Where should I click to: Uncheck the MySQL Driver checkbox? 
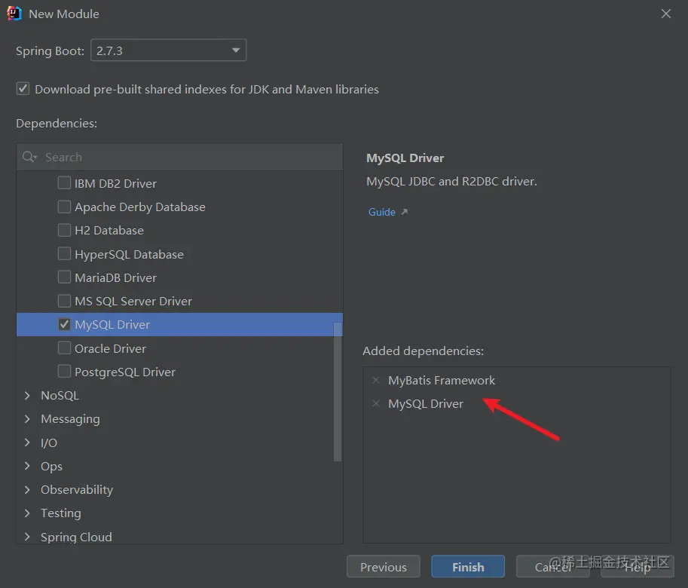pos(65,325)
